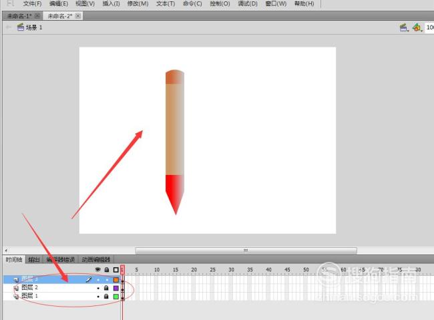The height and width of the screenshot is (320, 434).
Task: Open the 视图(V) menu
Action: tap(85, 4)
